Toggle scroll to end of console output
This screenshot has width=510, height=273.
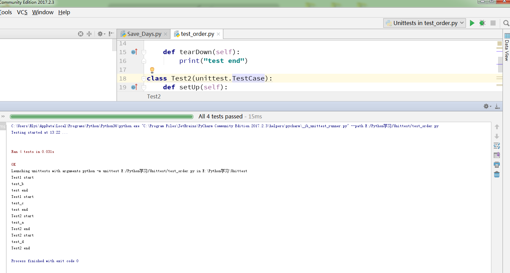point(497,155)
